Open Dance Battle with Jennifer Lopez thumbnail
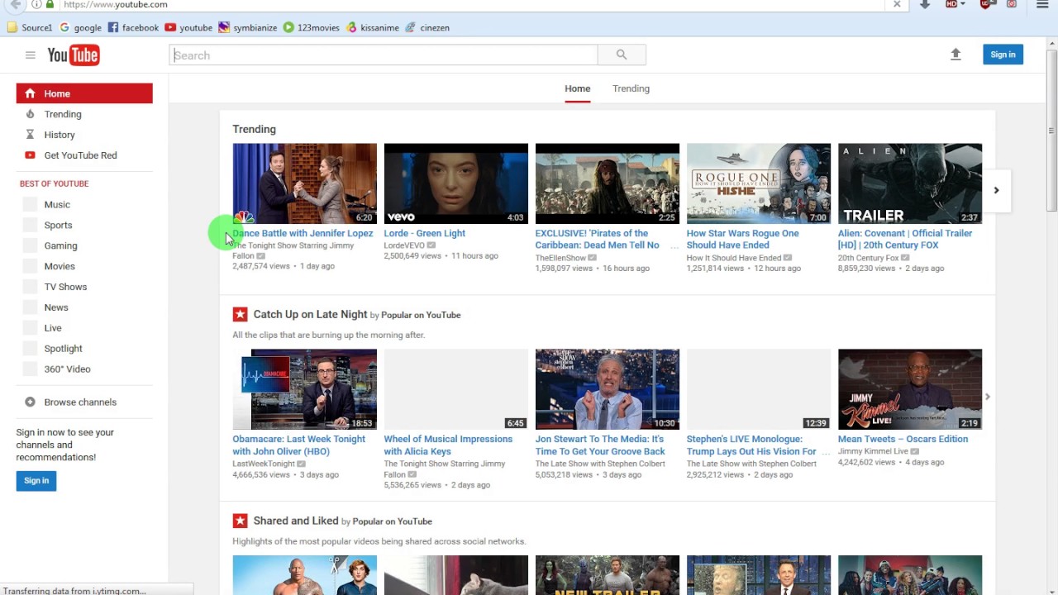 tap(304, 183)
